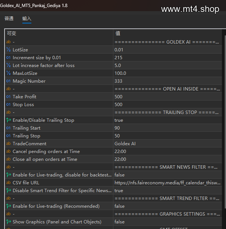The height and width of the screenshot is (229, 226).
Task: Click the string icon of the GRAPHICS SETTINGS separator row
Action: [x=8, y=214]
